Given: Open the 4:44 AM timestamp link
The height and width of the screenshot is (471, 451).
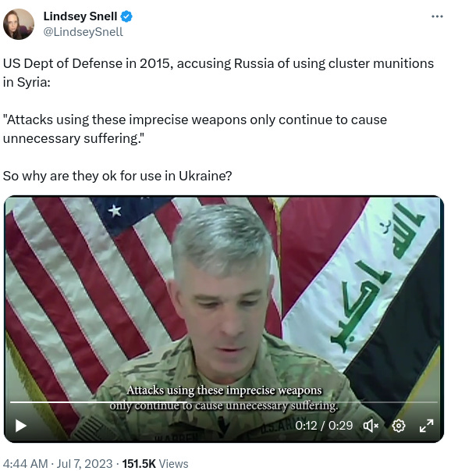Looking at the screenshot, I should 26,463.
